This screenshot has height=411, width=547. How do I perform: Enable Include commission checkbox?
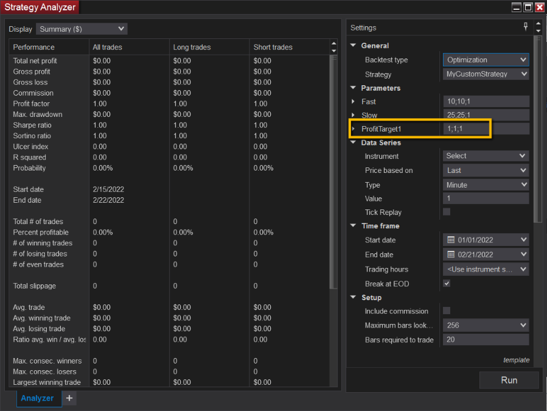click(447, 311)
